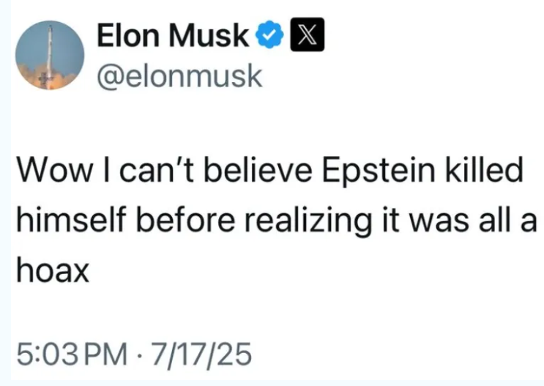The image size is (544, 386).
Task: Click the dot separator between time and date
Action: pyautogui.click(x=139, y=355)
